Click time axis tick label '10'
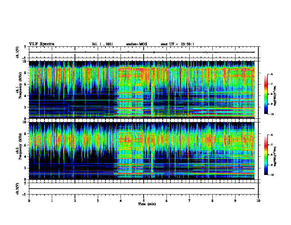The height and width of the screenshot is (225, 291). click(x=258, y=201)
